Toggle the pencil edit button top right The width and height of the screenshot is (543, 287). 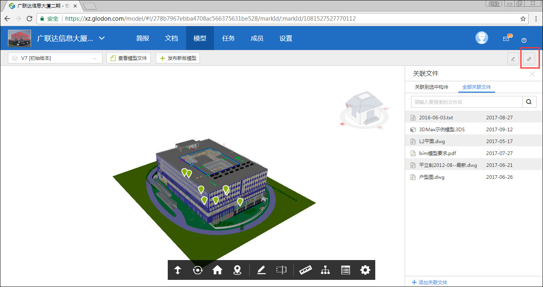click(513, 59)
